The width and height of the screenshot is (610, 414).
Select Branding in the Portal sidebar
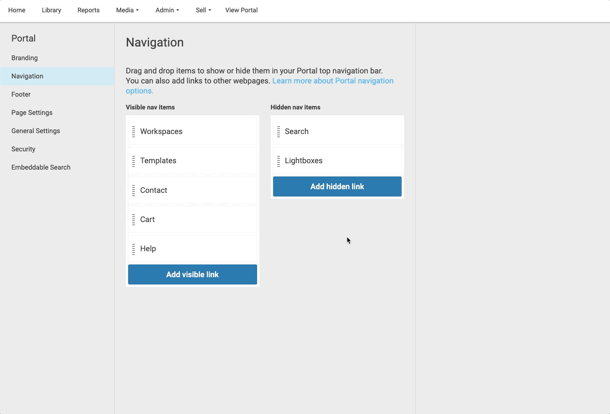tap(24, 58)
